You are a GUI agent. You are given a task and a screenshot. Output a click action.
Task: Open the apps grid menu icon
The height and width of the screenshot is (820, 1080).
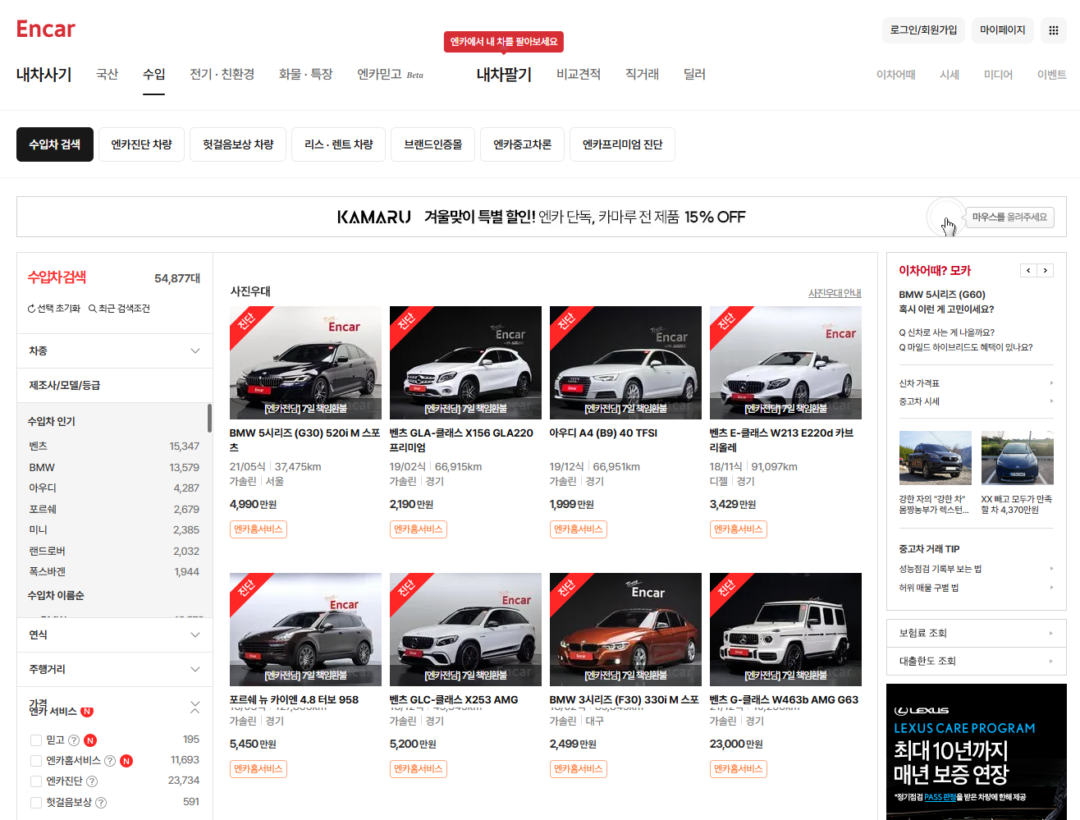pos(1054,30)
